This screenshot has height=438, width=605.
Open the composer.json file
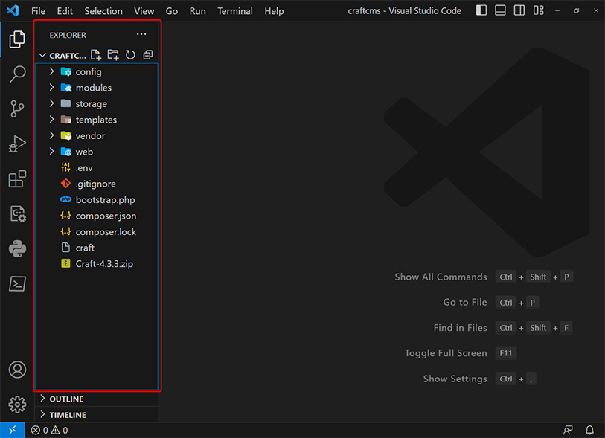[x=97, y=216]
